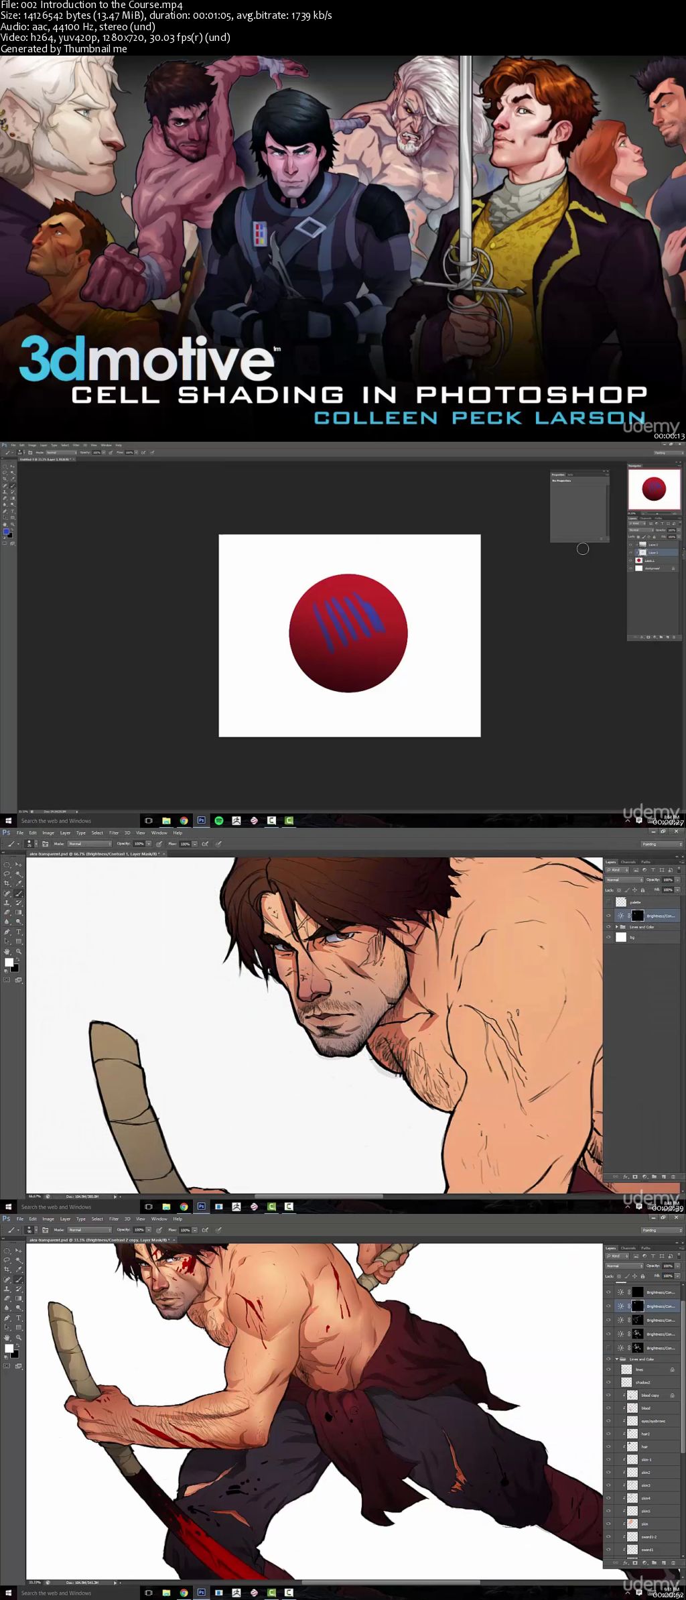The width and height of the screenshot is (686, 1600).
Task: Select Lasso tool in face close-up frame
Action: [7, 874]
